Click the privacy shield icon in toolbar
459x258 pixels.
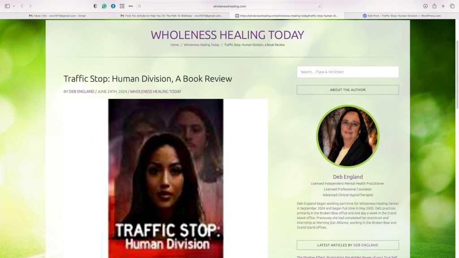point(95,6)
